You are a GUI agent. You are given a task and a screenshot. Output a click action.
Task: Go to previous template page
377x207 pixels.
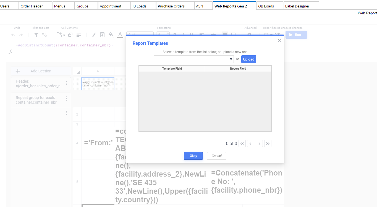251,143
